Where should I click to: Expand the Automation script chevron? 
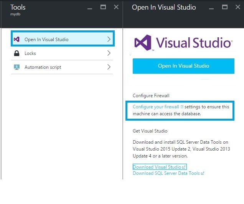(x=109, y=67)
